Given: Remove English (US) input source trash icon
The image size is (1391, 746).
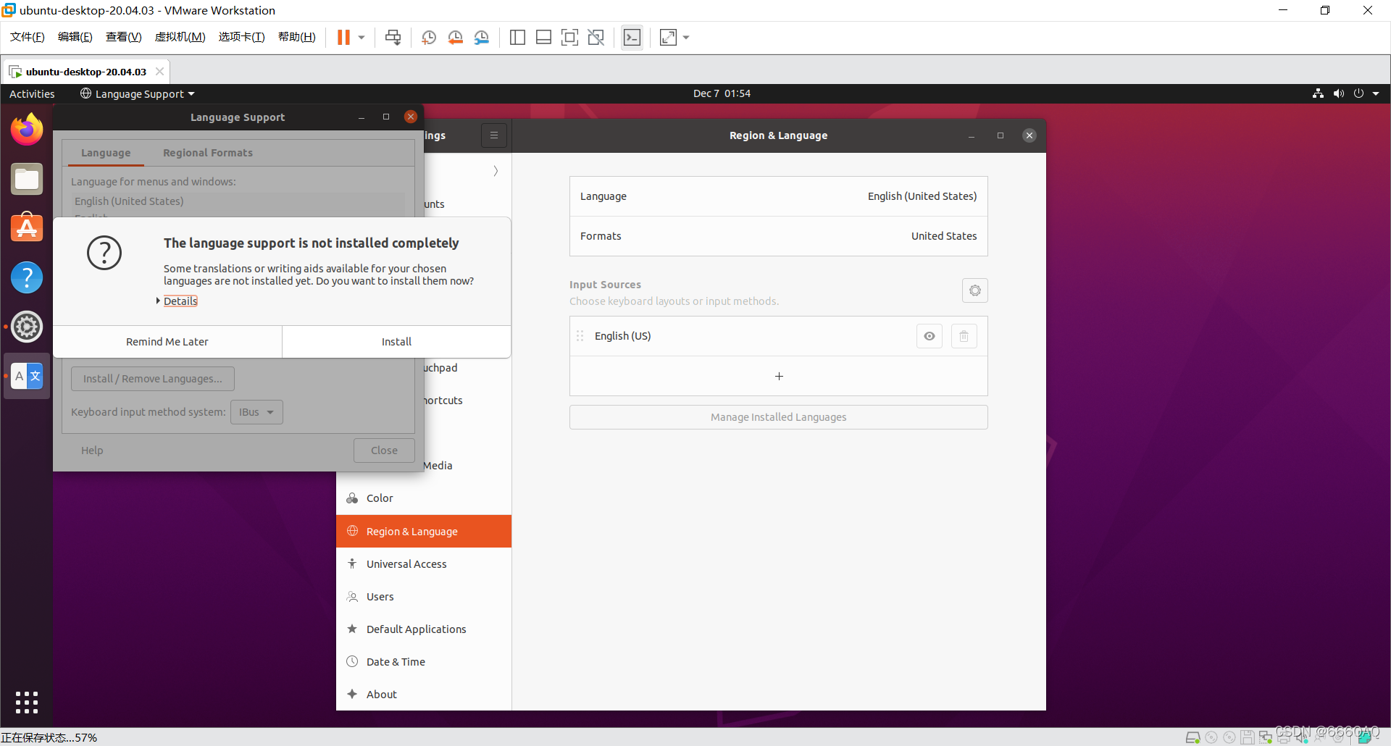Looking at the screenshot, I should [x=964, y=336].
